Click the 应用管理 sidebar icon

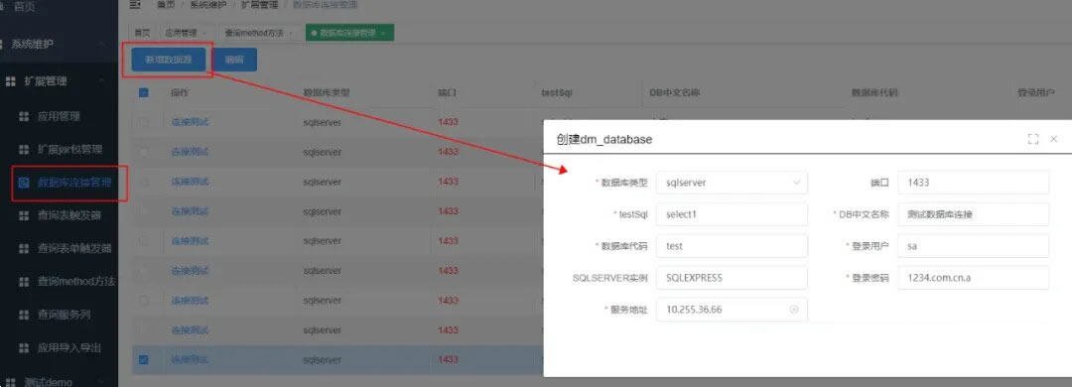pos(24,116)
